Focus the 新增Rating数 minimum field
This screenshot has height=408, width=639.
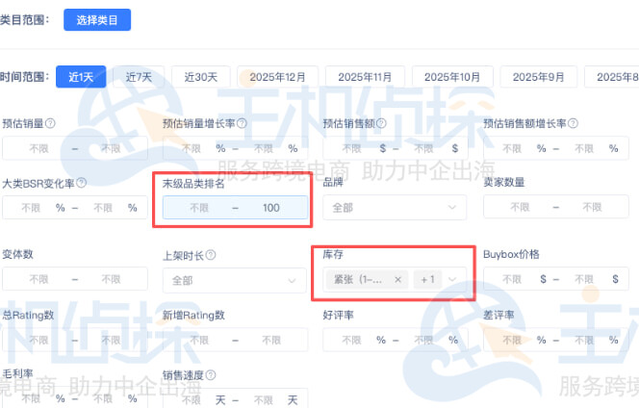pyautogui.click(x=199, y=340)
